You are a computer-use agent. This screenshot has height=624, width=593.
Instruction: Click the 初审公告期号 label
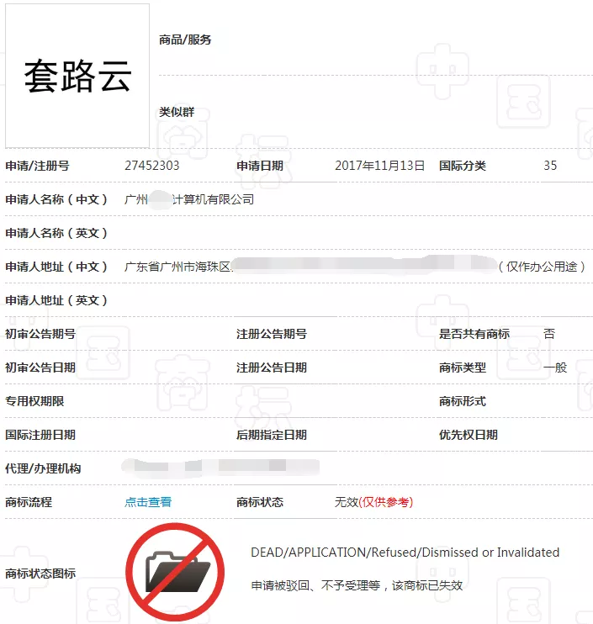pos(40,334)
